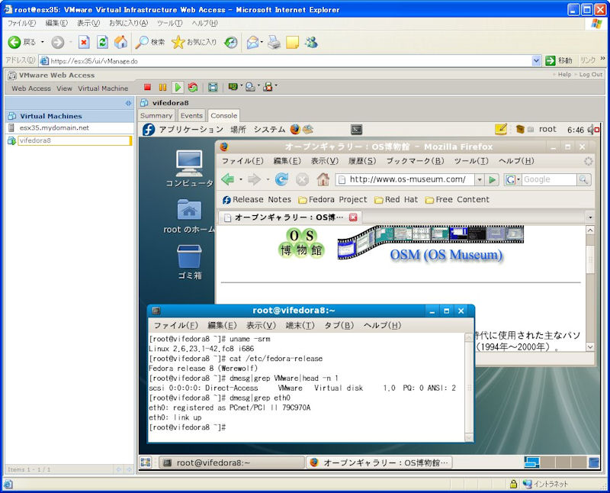
Task: Click Firefox Home button in VM
Action: coord(323,179)
